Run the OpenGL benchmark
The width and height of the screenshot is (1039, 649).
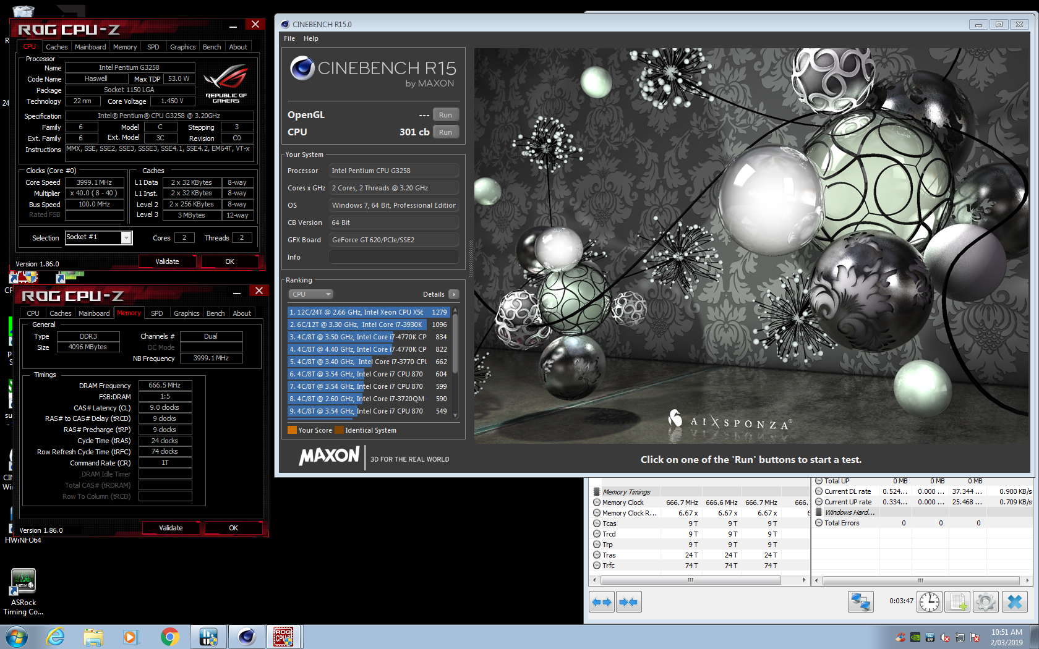[445, 115]
